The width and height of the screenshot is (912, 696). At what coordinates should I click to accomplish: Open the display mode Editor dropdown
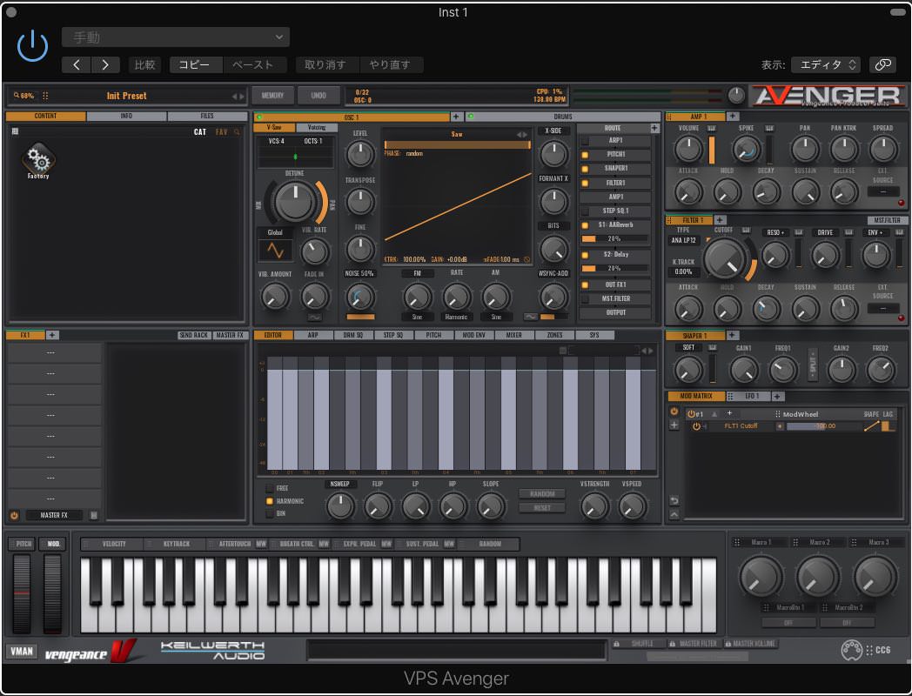825,64
